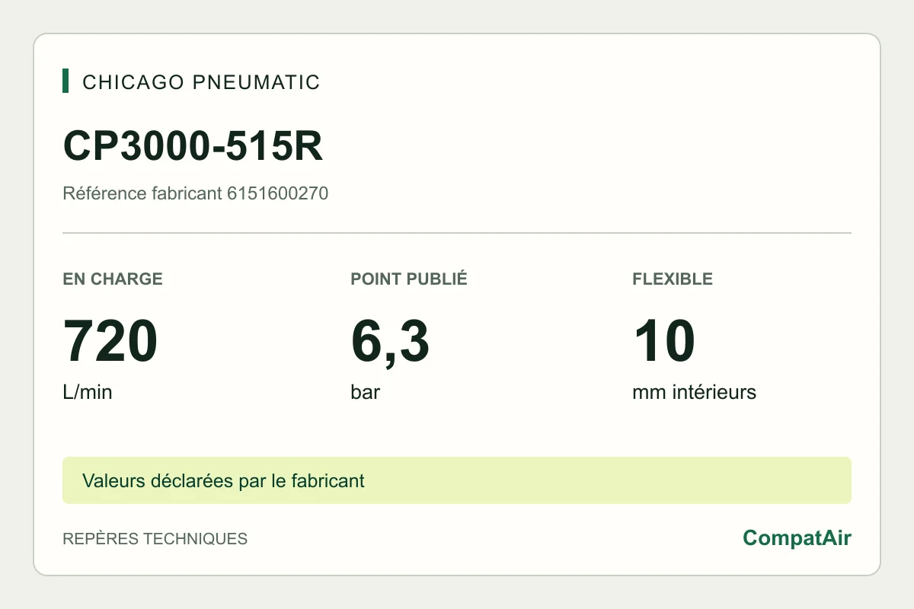
Task: Click the word Référence fabricant
Action: [x=142, y=193]
